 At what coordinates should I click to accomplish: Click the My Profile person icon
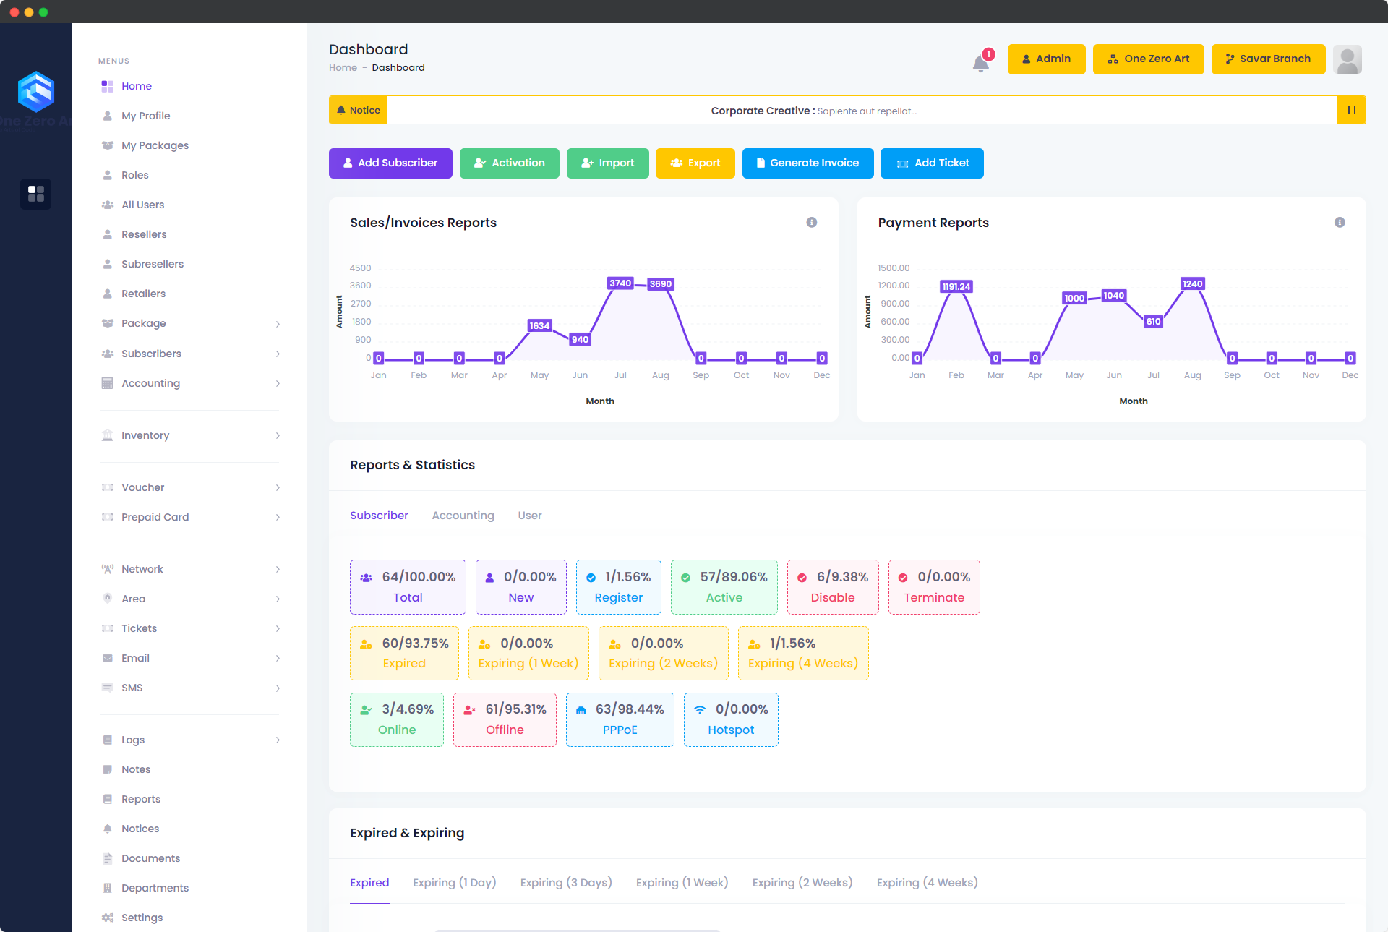pos(108,116)
